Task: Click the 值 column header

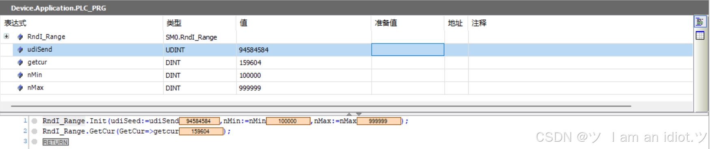Action: pos(243,23)
